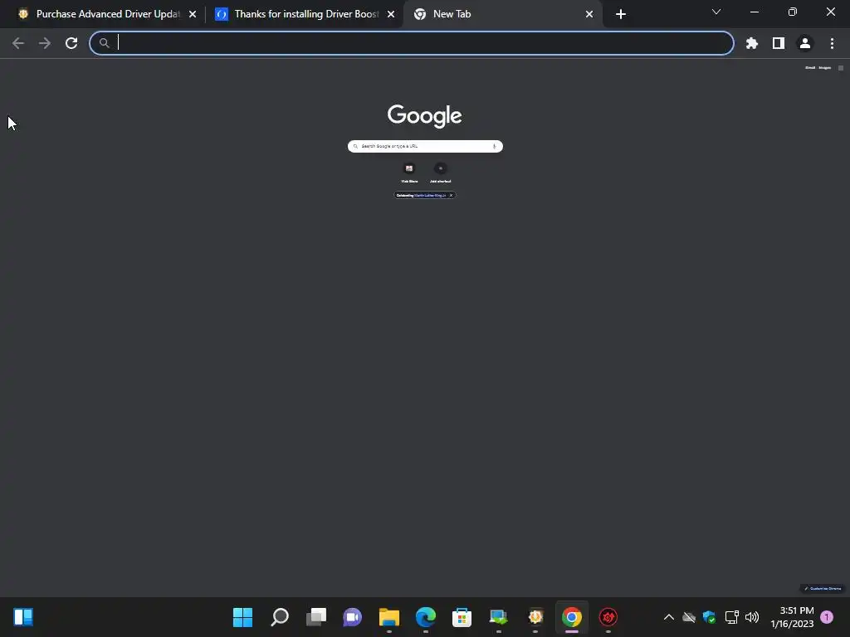850x637 pixels.
Task: Open a new tab with plus button
Action: click(621, 14)
